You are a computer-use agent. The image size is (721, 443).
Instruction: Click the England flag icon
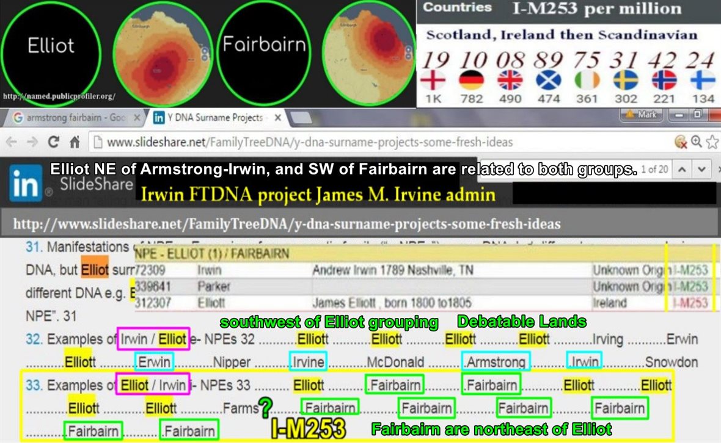tap(433, 81)
